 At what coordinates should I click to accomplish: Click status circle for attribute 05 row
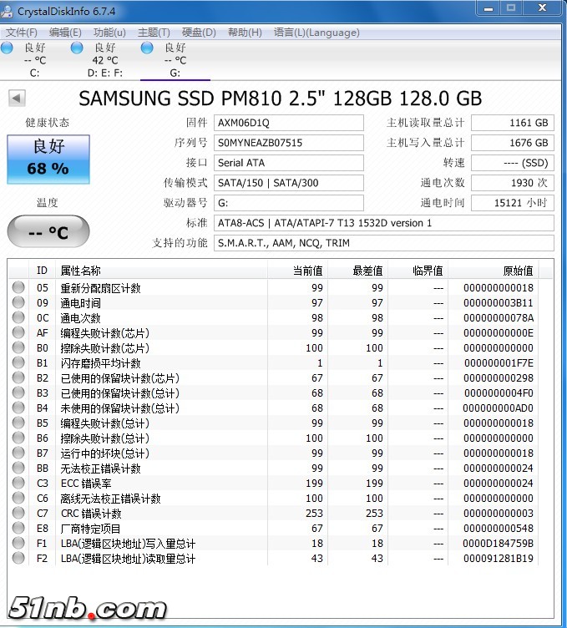coord(18,288)
